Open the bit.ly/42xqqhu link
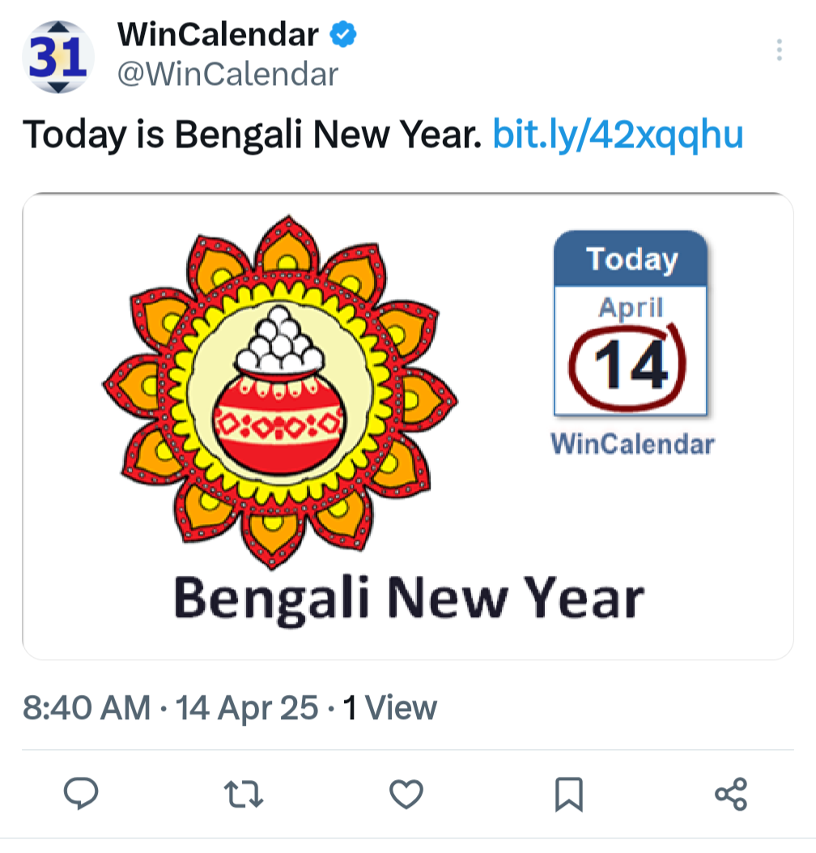Viewport: 816px width, 853px height. pyautogui.click(x=618, y=134)
